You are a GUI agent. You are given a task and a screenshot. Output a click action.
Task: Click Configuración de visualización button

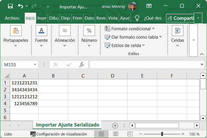click(x=59, y=134)
